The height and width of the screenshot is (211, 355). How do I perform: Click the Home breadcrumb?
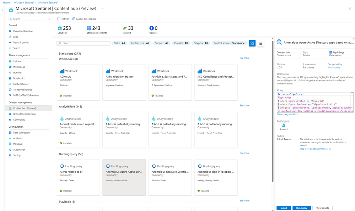[6, 2]
